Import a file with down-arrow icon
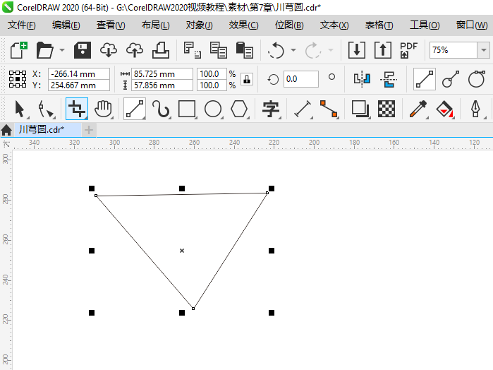 coord(357,49)
